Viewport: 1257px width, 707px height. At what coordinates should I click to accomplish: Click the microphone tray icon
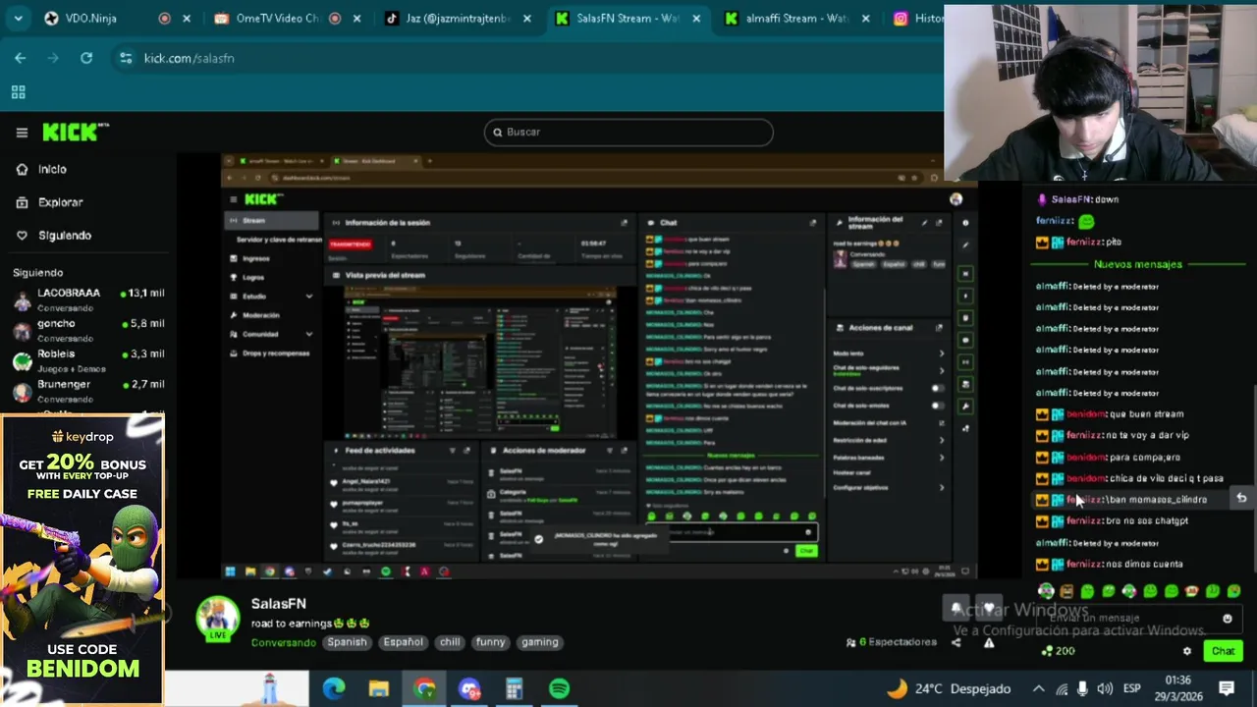[1082, 688]
